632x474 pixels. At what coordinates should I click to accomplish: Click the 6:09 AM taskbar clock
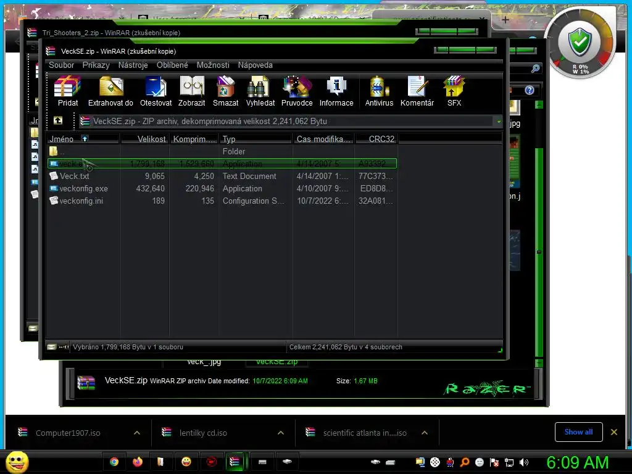(x=577, y=462)
